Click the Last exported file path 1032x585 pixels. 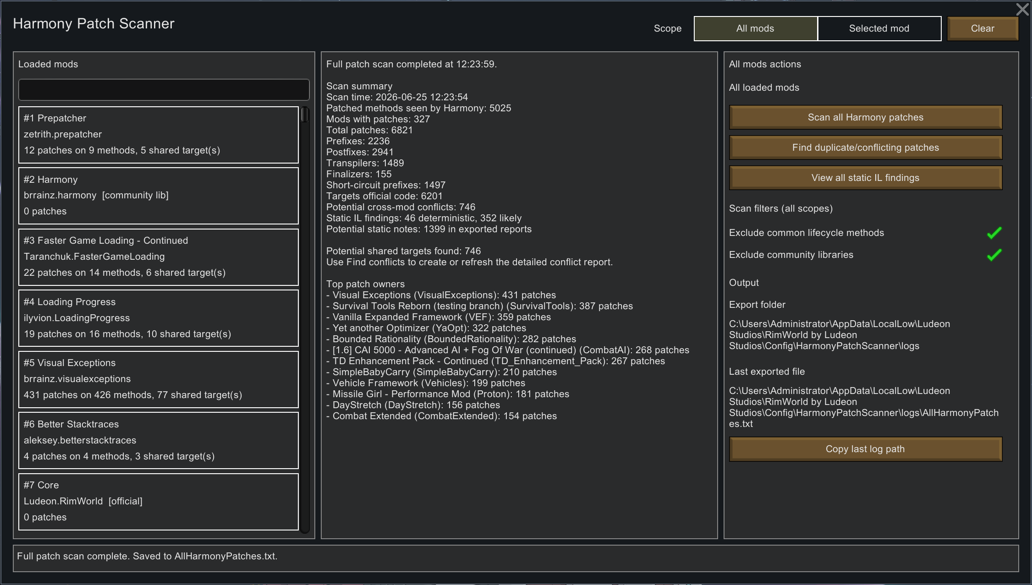[864, 407]
